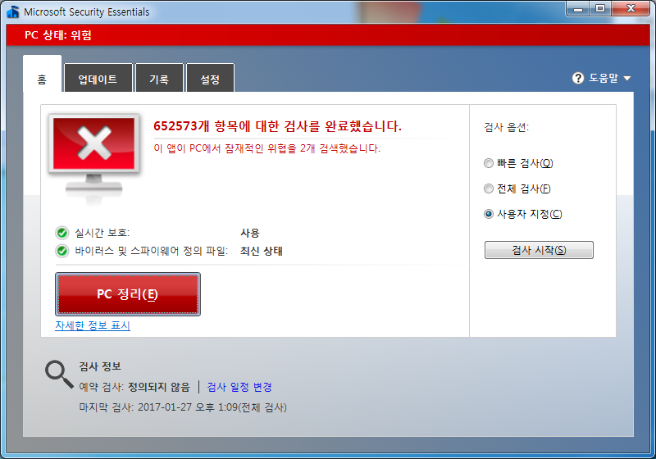The height and width of the screenshot is (459, 656).
Task: Select the 사용자 지정 radio option
Action: click(490, 214)
